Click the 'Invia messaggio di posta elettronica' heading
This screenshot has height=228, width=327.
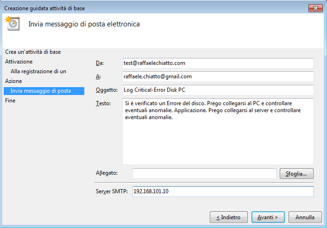point(84,24)
